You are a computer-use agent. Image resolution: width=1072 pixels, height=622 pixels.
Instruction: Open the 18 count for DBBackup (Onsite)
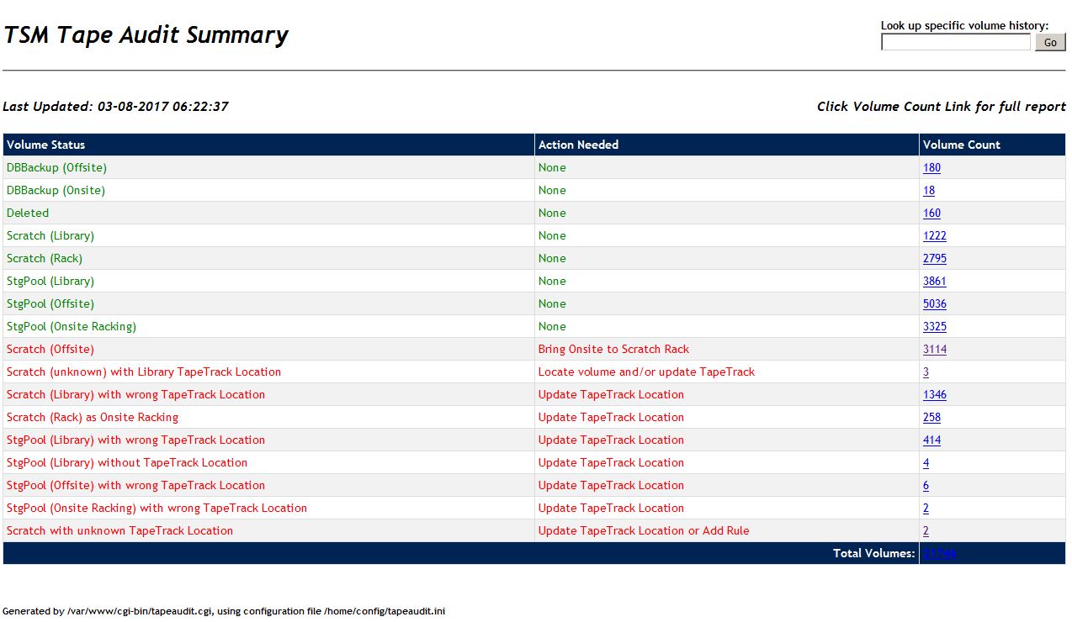pos(929,191)
